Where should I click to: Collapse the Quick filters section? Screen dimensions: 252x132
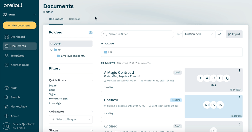[91, 80]
